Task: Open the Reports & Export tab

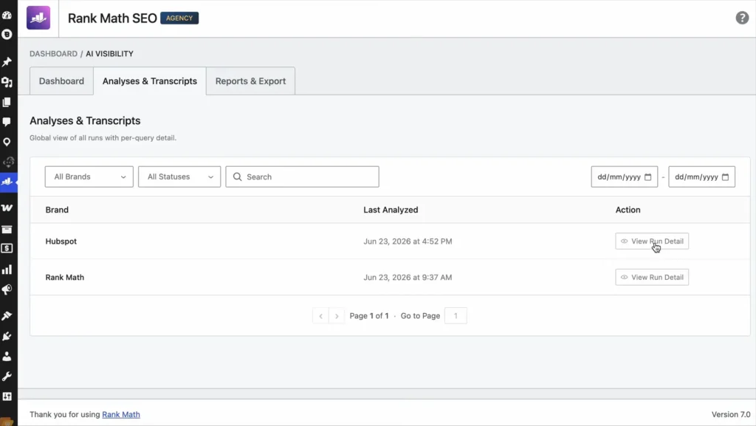Action: pyautogui.click(x=251, y=81)
